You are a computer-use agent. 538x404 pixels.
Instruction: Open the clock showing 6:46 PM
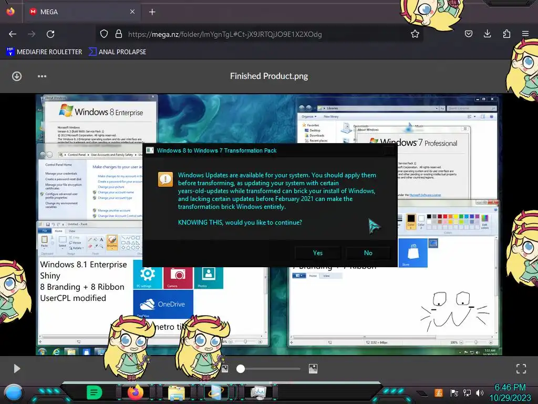510,392
